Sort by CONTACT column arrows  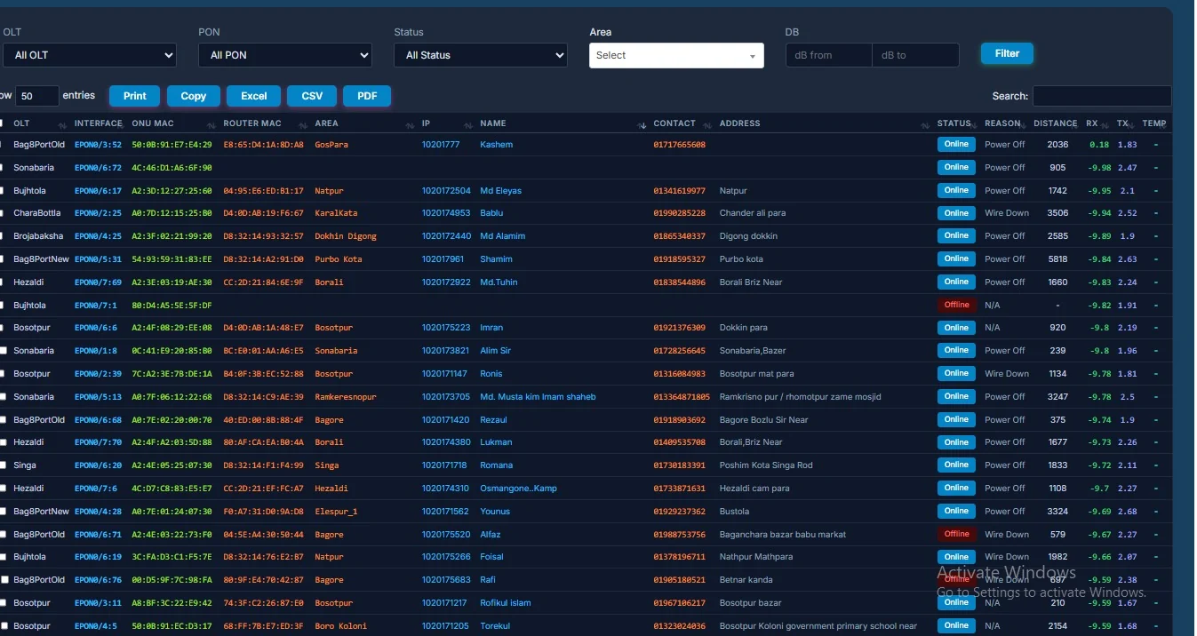coord(708,124)
